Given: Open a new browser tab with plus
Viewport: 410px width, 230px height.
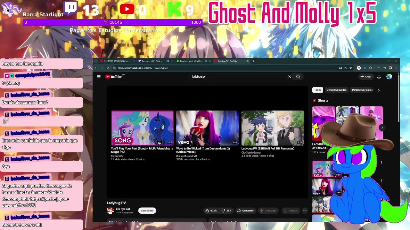Looking at the screenshot, I should tap(253, 61).
